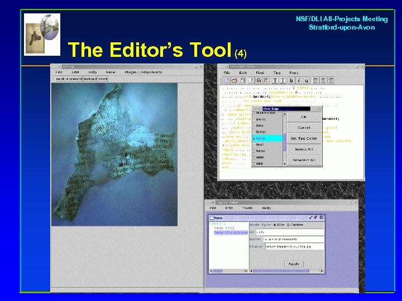Click the tag list vertical scrollbar thumb

point(284,143)
